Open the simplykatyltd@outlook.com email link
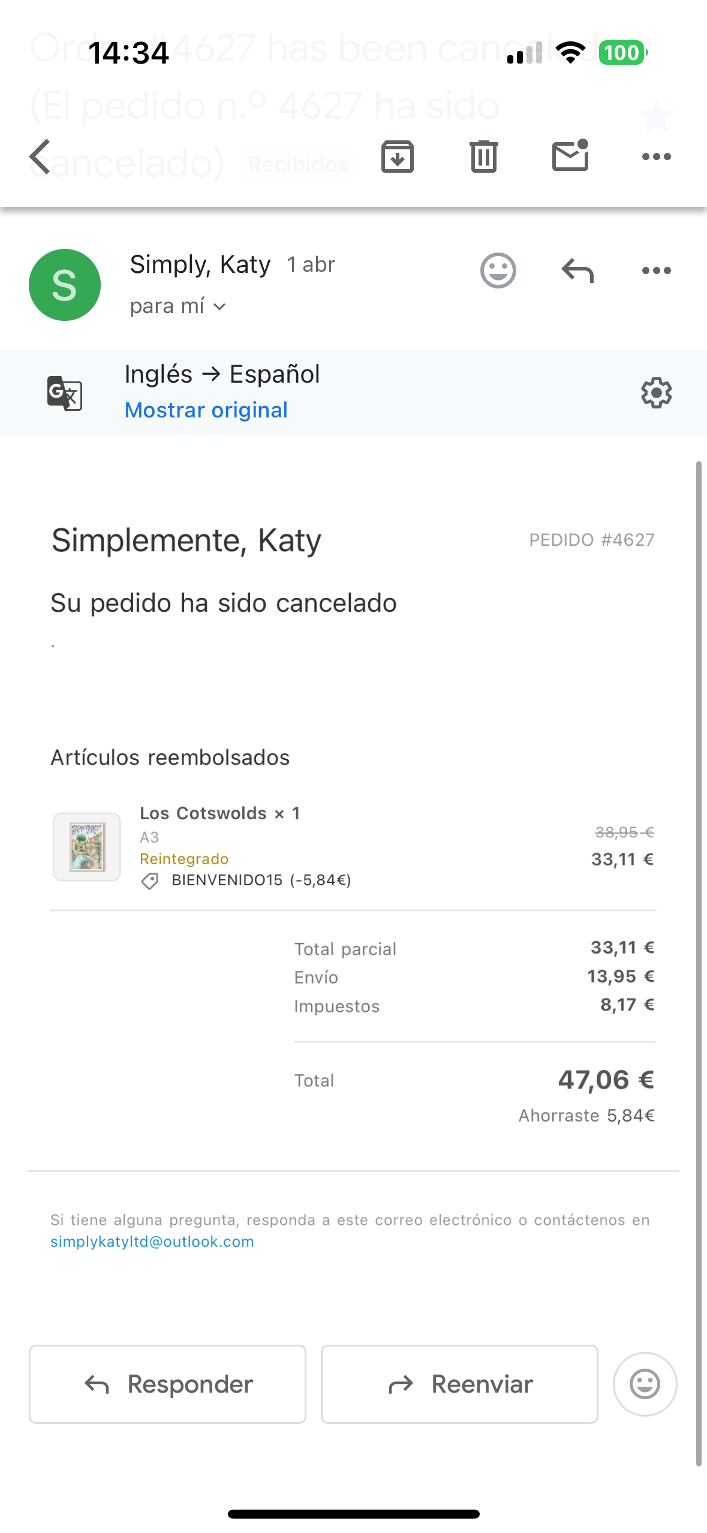707x1533 pixels. pos(152,1242)
